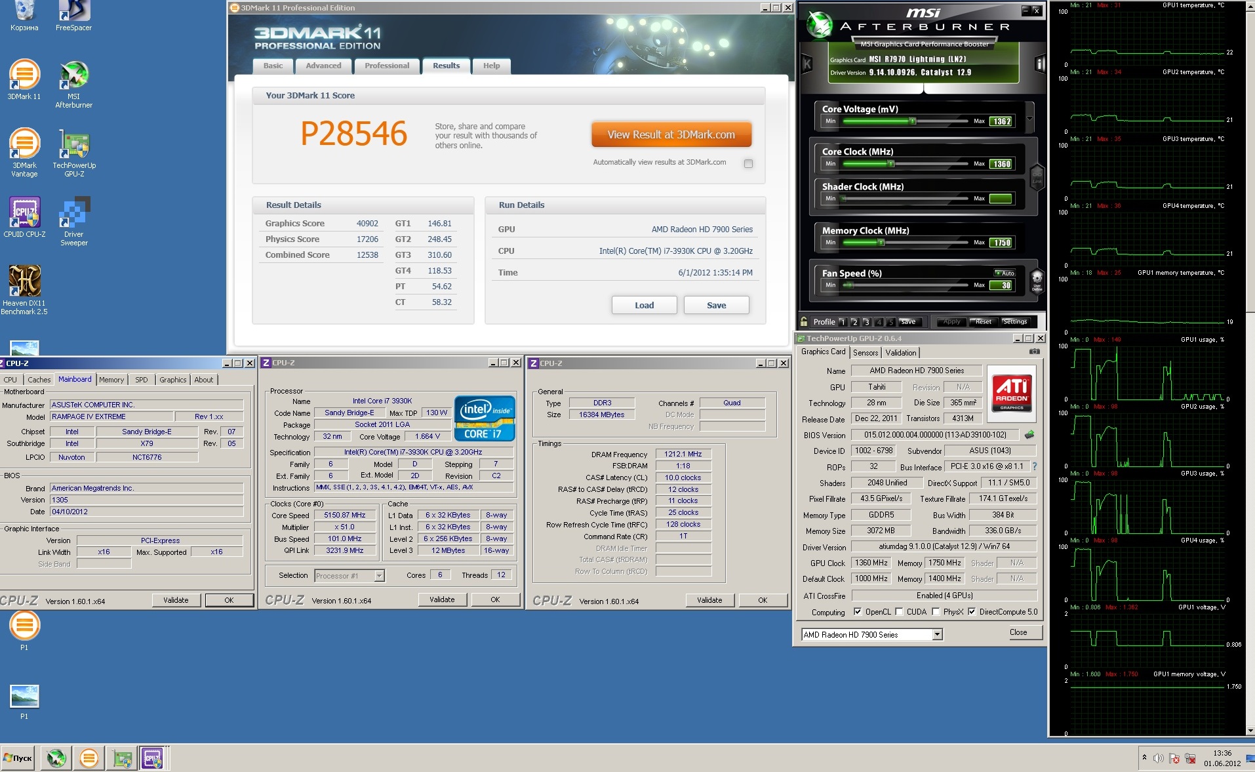Switch to the Validation tab in GPU-Z
This screenshot has width=1255, height=772.
tap(900, 352)
